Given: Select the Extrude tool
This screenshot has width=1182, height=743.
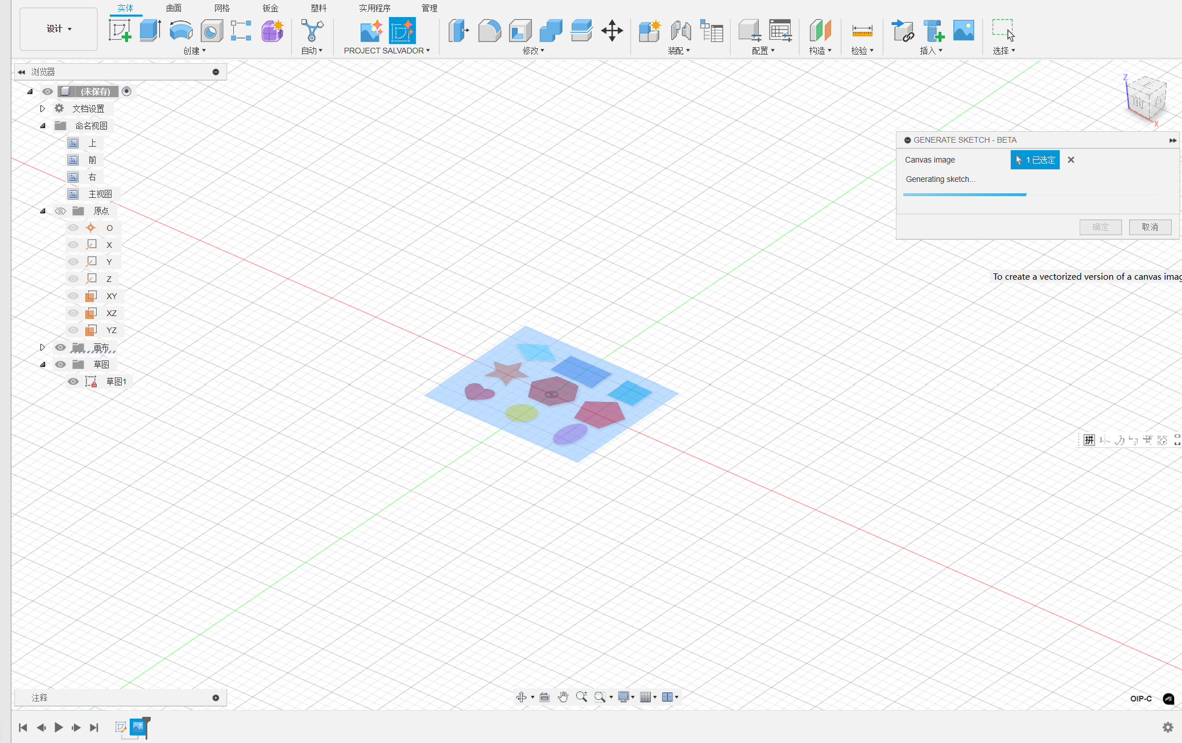Looking at the screenshot, I should pyautogui.click(x=150, y=30).
